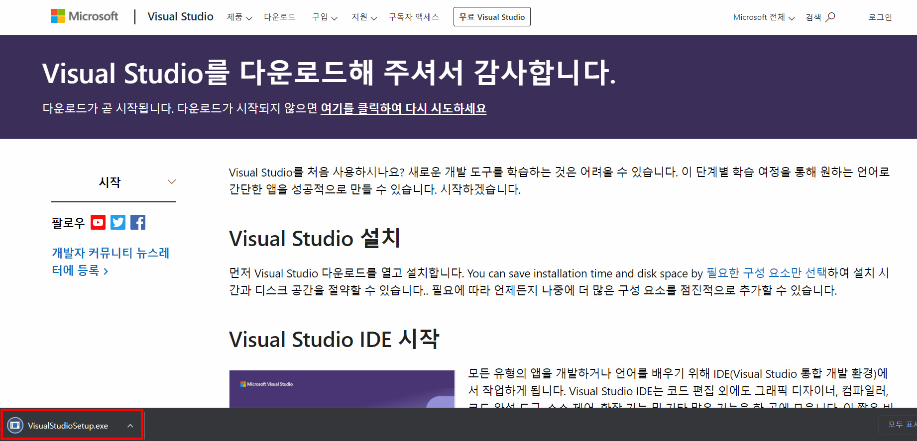Click the 로그인 sign-in link
Viewport: 917px width, 441px height.
[880, 17]
